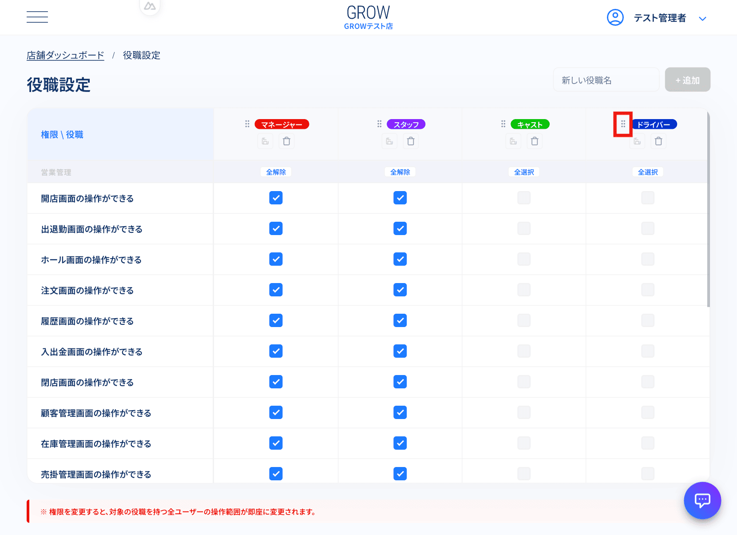Image resolution: width=737 pixels, height=535 pixels.
Task: Grab the マネージャー column drag handle
Action: click(x=247, y=124)
